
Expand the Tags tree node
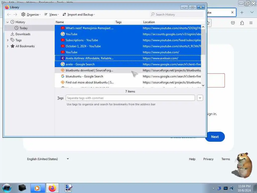(x=8, y=40)
